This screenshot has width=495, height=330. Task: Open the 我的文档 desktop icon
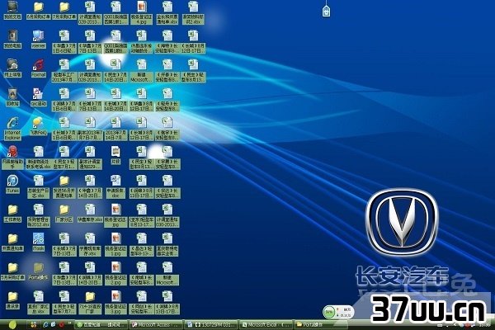coord(12,10)
